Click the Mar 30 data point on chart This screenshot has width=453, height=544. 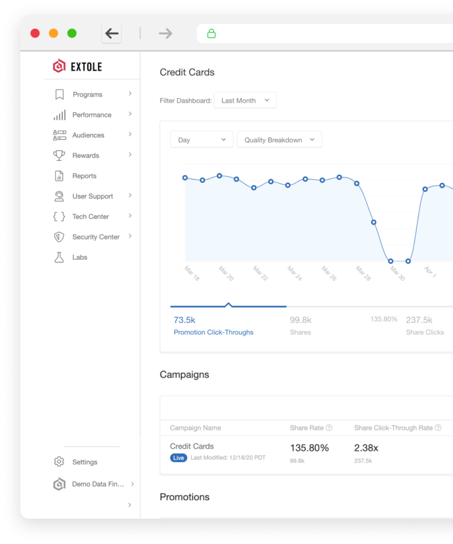pos(391,261)
